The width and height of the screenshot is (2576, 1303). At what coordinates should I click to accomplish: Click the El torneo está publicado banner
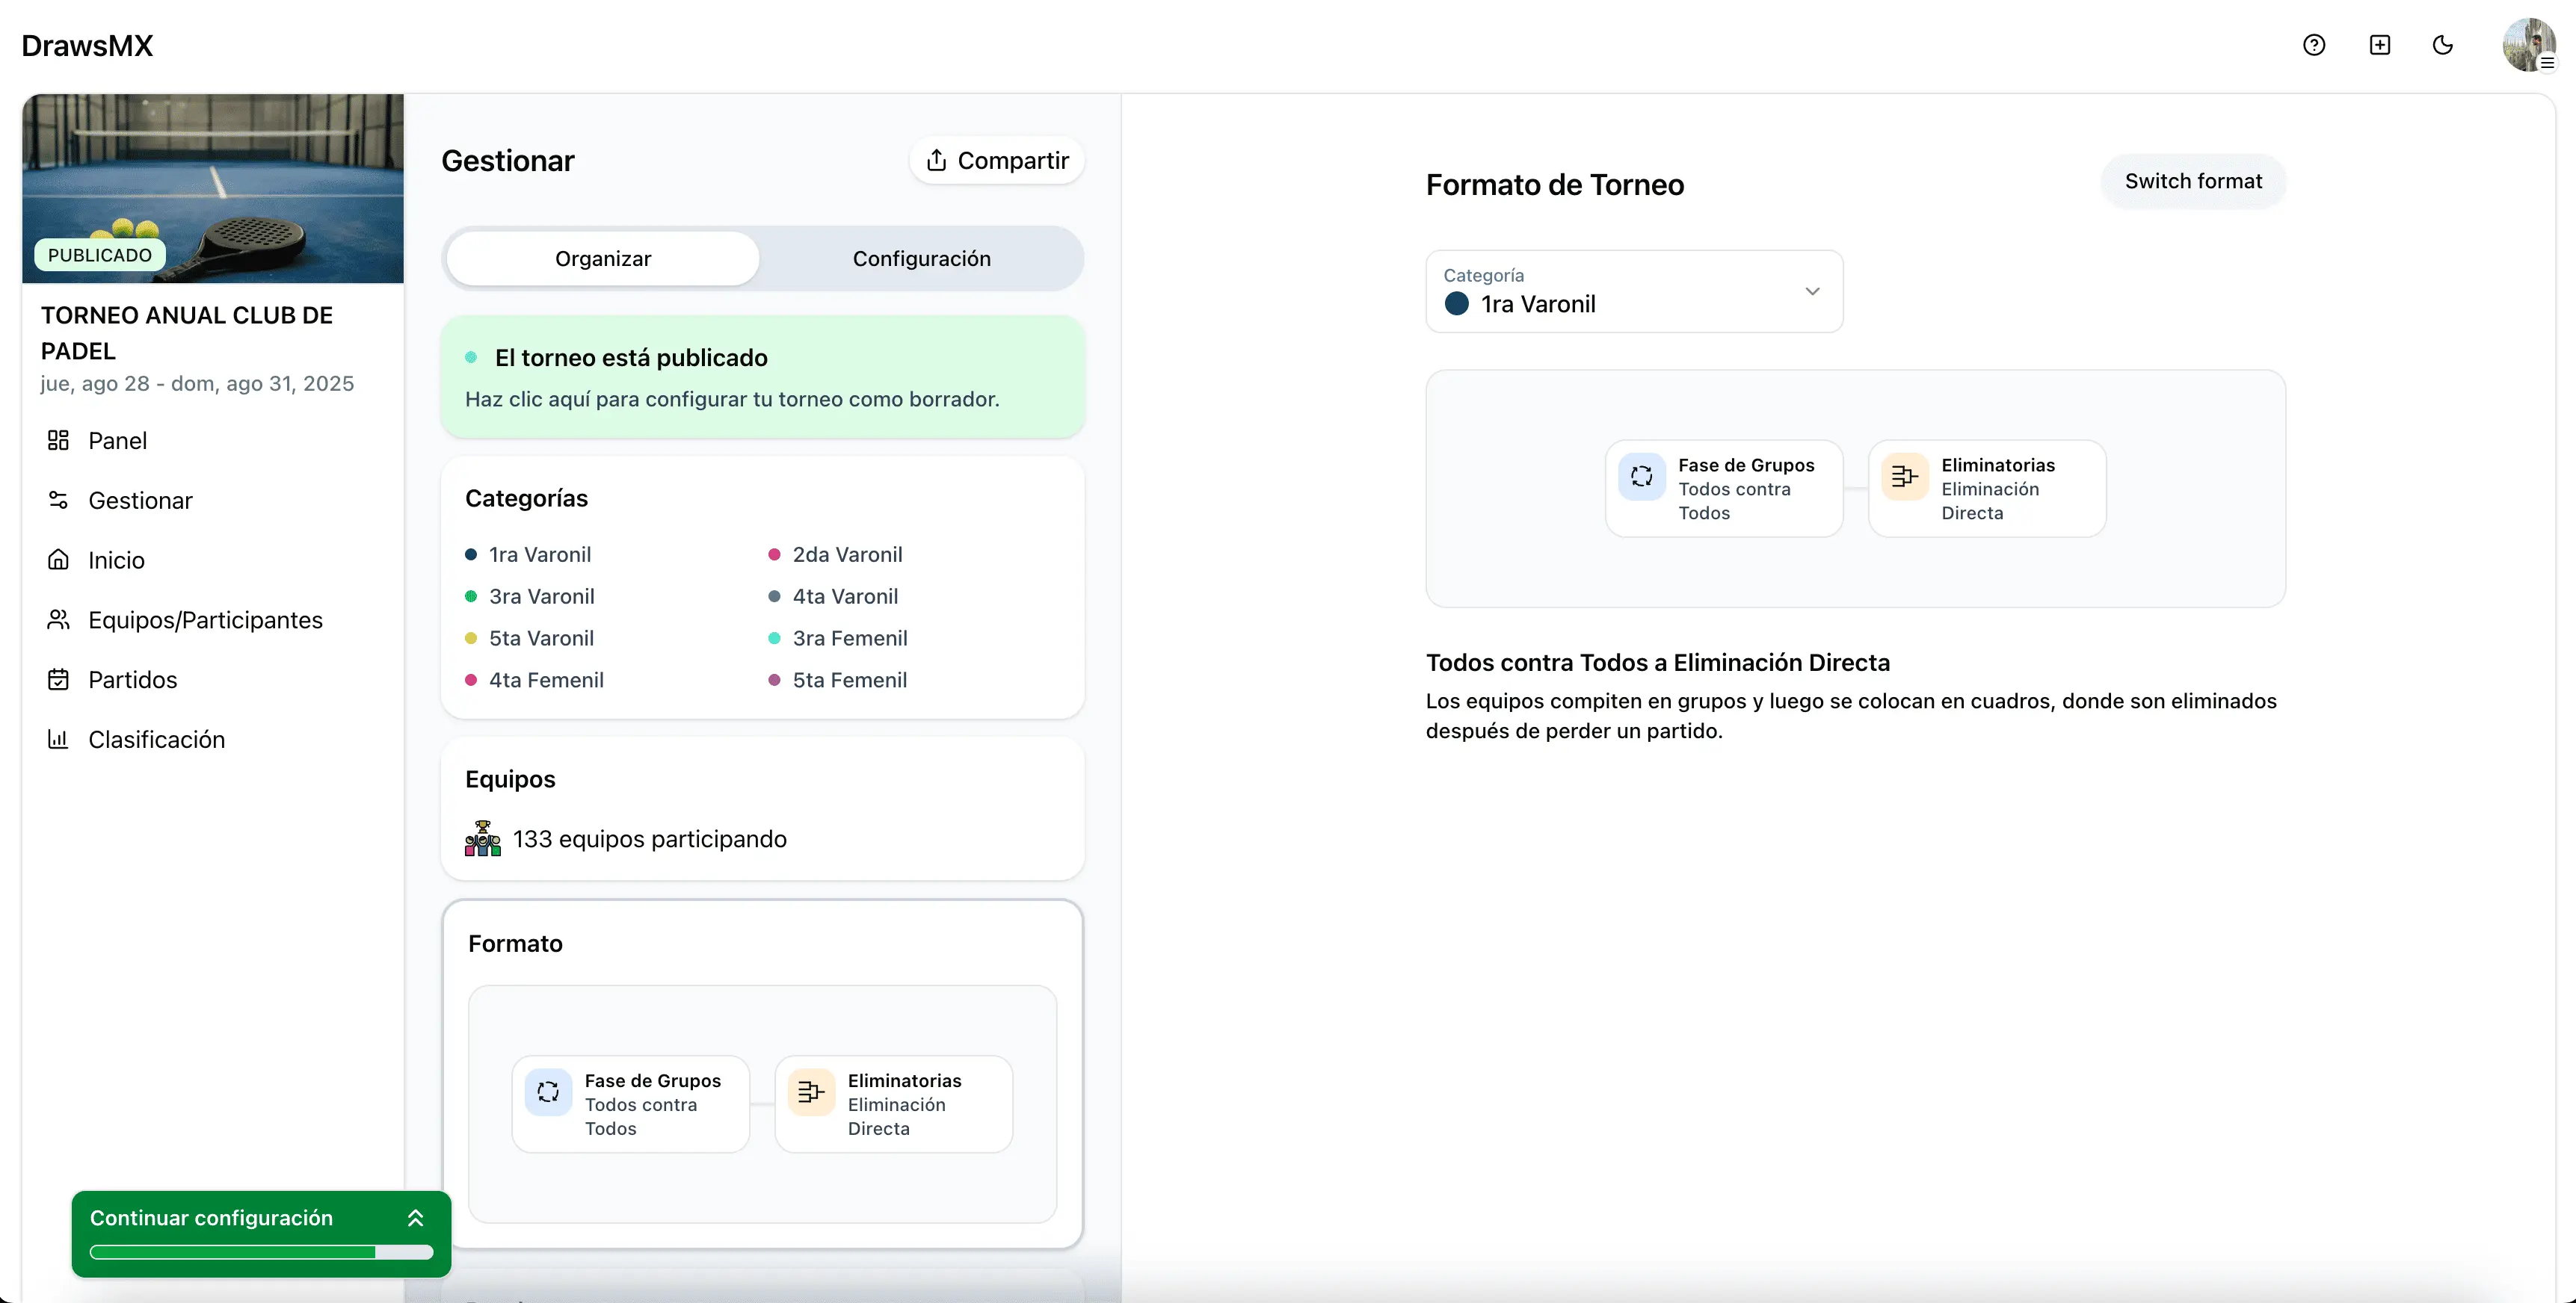[x=762, y=377]
